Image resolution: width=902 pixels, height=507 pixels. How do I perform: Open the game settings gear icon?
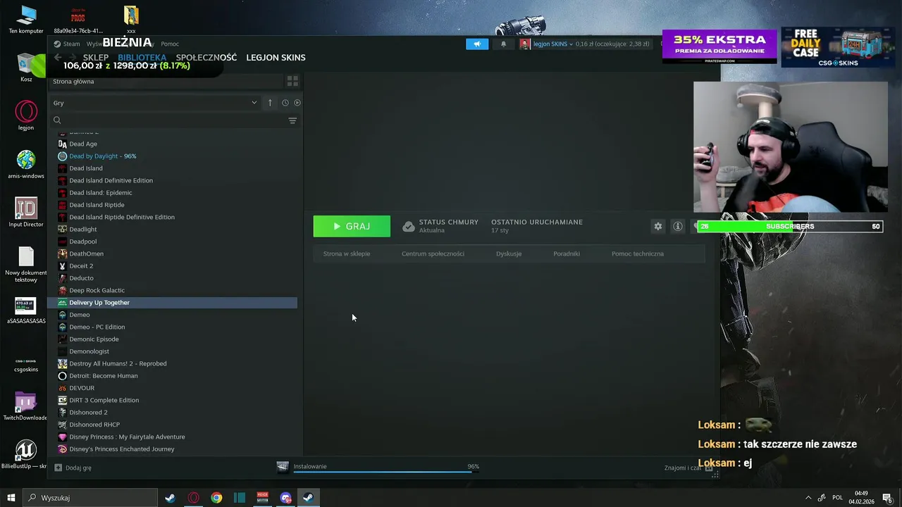[x=658, y=226]
